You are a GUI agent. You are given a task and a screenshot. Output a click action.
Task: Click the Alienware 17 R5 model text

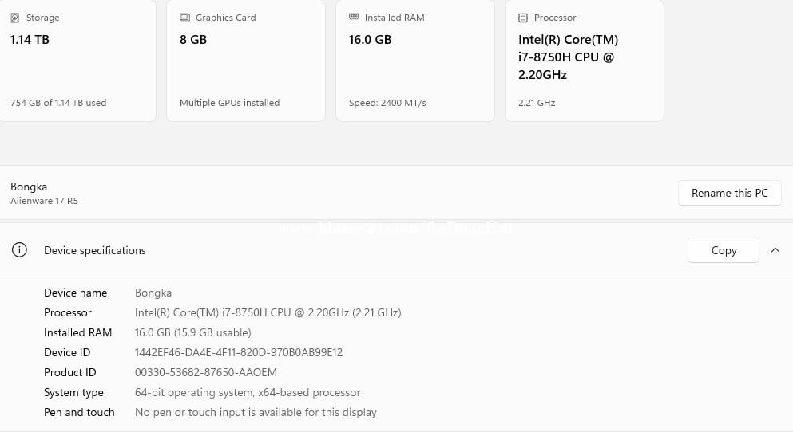[44, 201]
